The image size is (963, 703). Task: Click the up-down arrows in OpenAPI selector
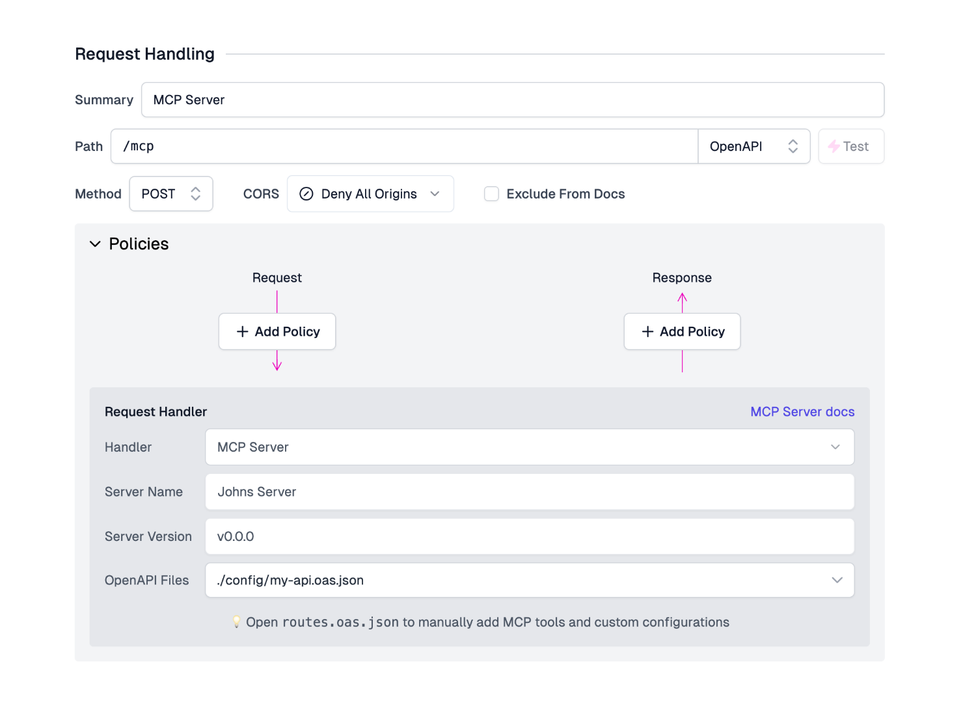coord(793,146)
